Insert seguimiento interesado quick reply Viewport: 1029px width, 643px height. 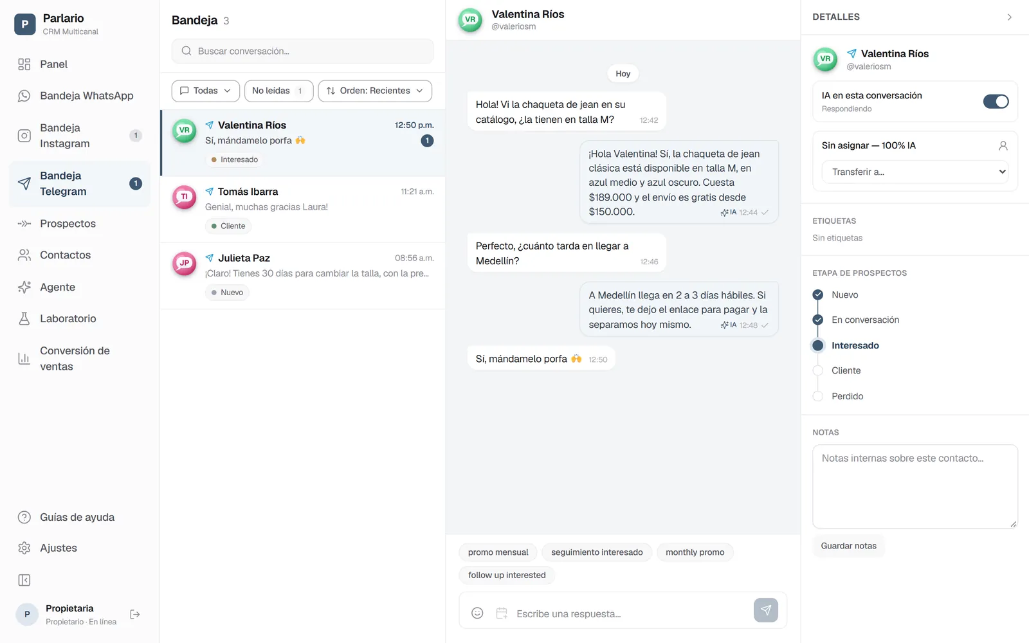click(x=597, y=552)
